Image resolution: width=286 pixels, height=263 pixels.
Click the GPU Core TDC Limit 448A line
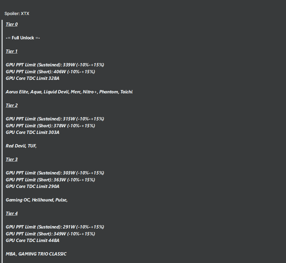pyautogui.click(x=32, y=240)
